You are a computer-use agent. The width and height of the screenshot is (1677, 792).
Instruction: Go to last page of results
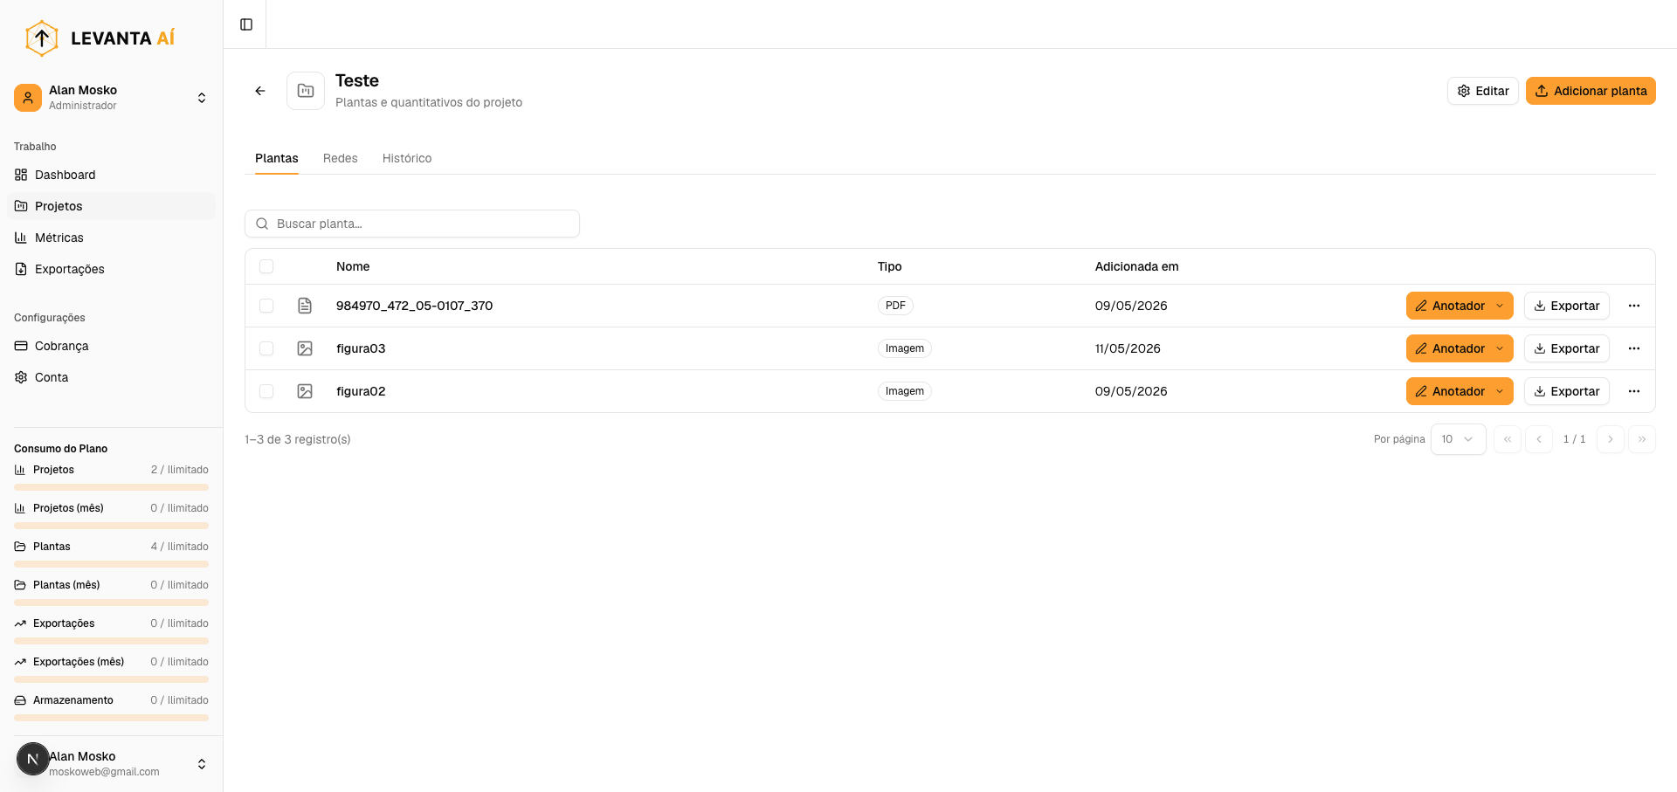[1642, 439]
